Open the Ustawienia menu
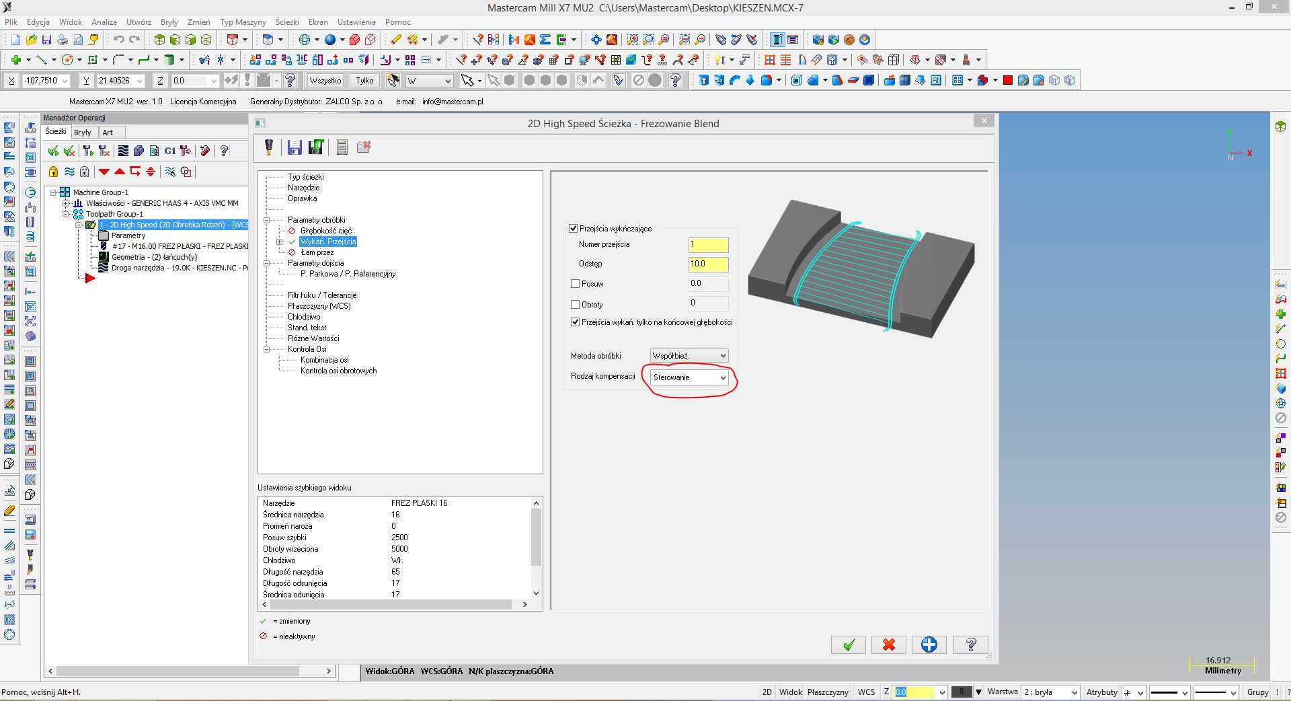This screenshot has height=701, width=1291. tap(356, 22)
